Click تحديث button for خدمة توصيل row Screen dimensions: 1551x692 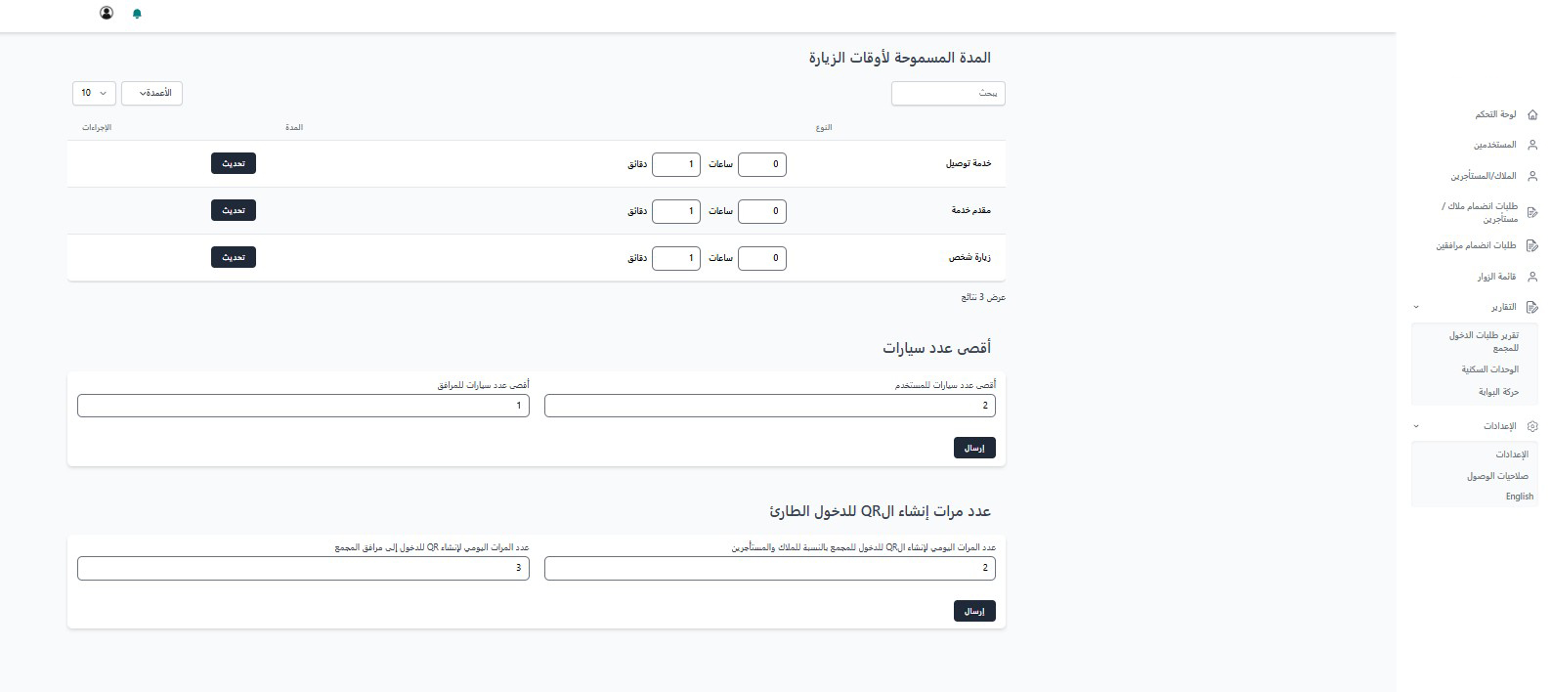point(233,163)
